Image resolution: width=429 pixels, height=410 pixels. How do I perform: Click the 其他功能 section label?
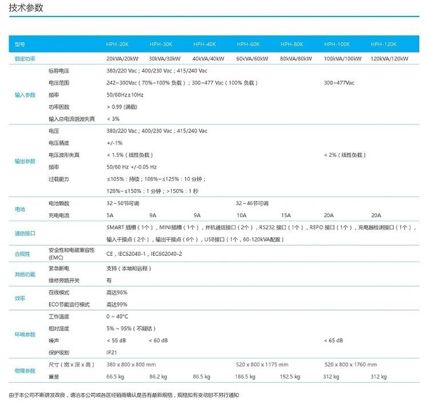click(25, 274)
